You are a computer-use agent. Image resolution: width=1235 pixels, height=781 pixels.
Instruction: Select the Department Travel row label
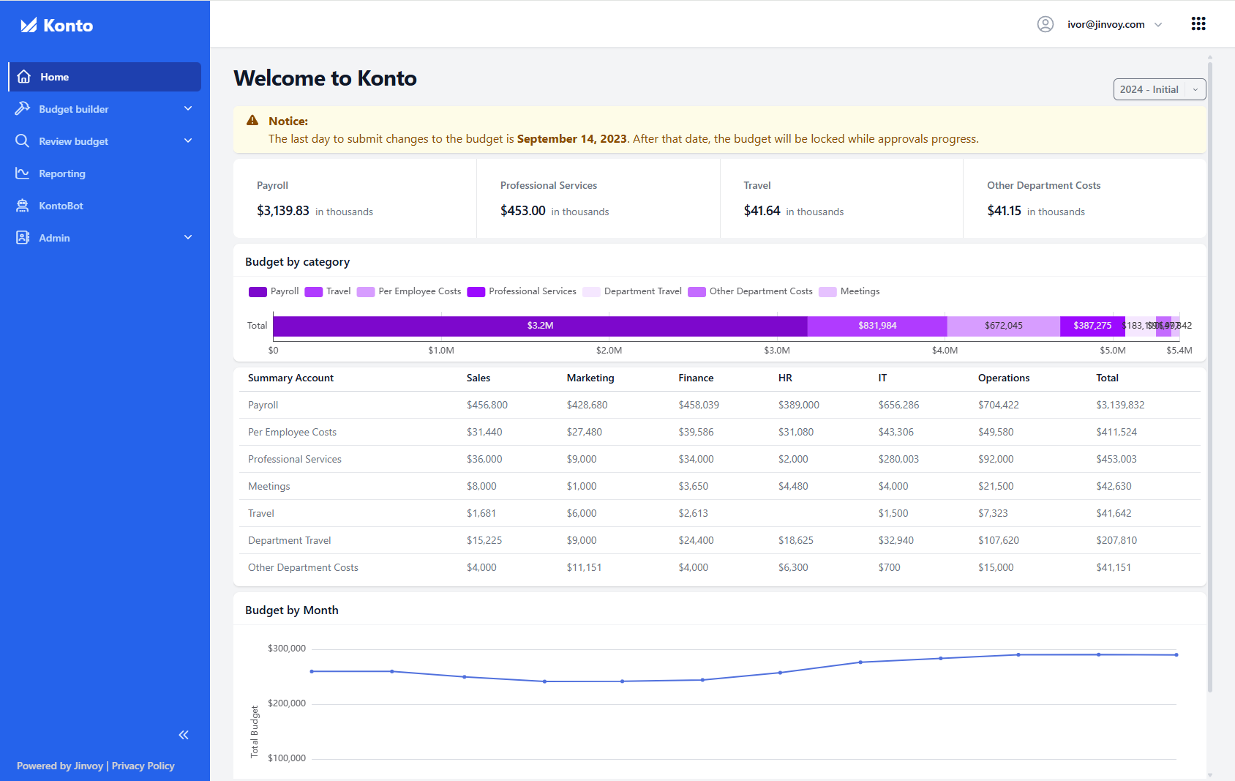point(289,540)
